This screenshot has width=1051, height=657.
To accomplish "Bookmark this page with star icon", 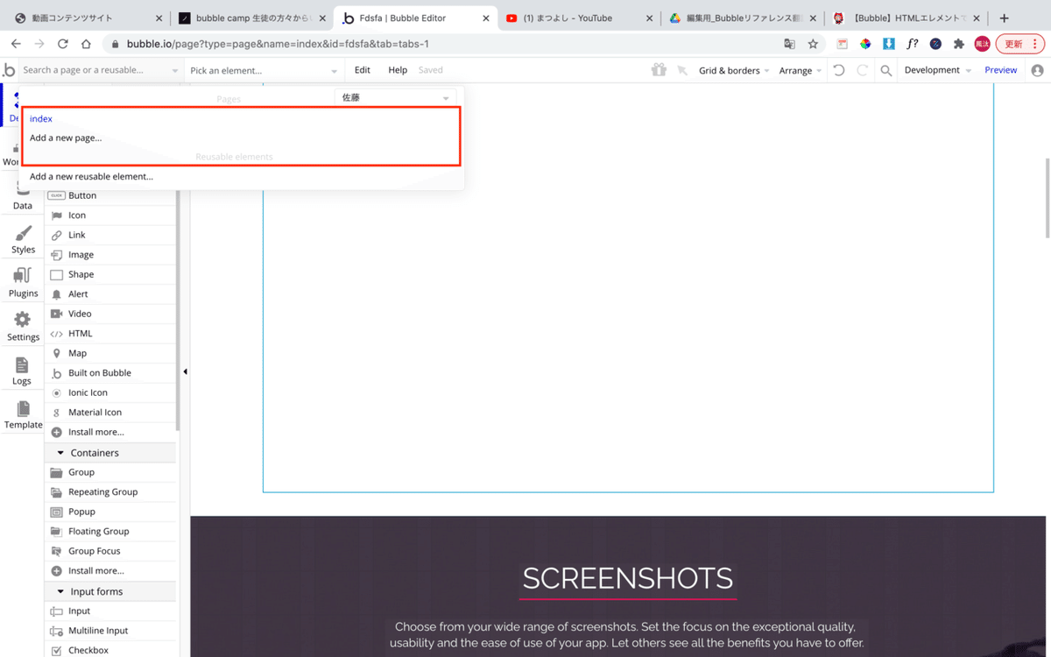I will click(x=813, y=44).
